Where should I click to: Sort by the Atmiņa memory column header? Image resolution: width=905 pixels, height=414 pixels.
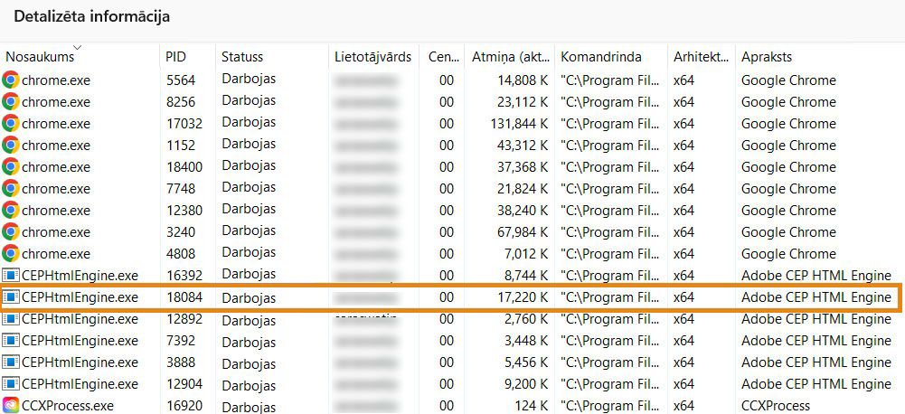point(510,57)
